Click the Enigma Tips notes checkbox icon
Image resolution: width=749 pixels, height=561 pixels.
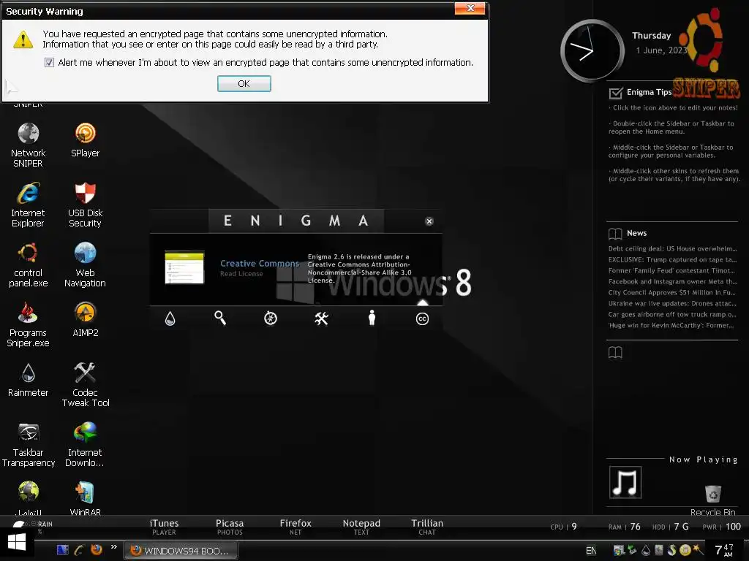616,93
